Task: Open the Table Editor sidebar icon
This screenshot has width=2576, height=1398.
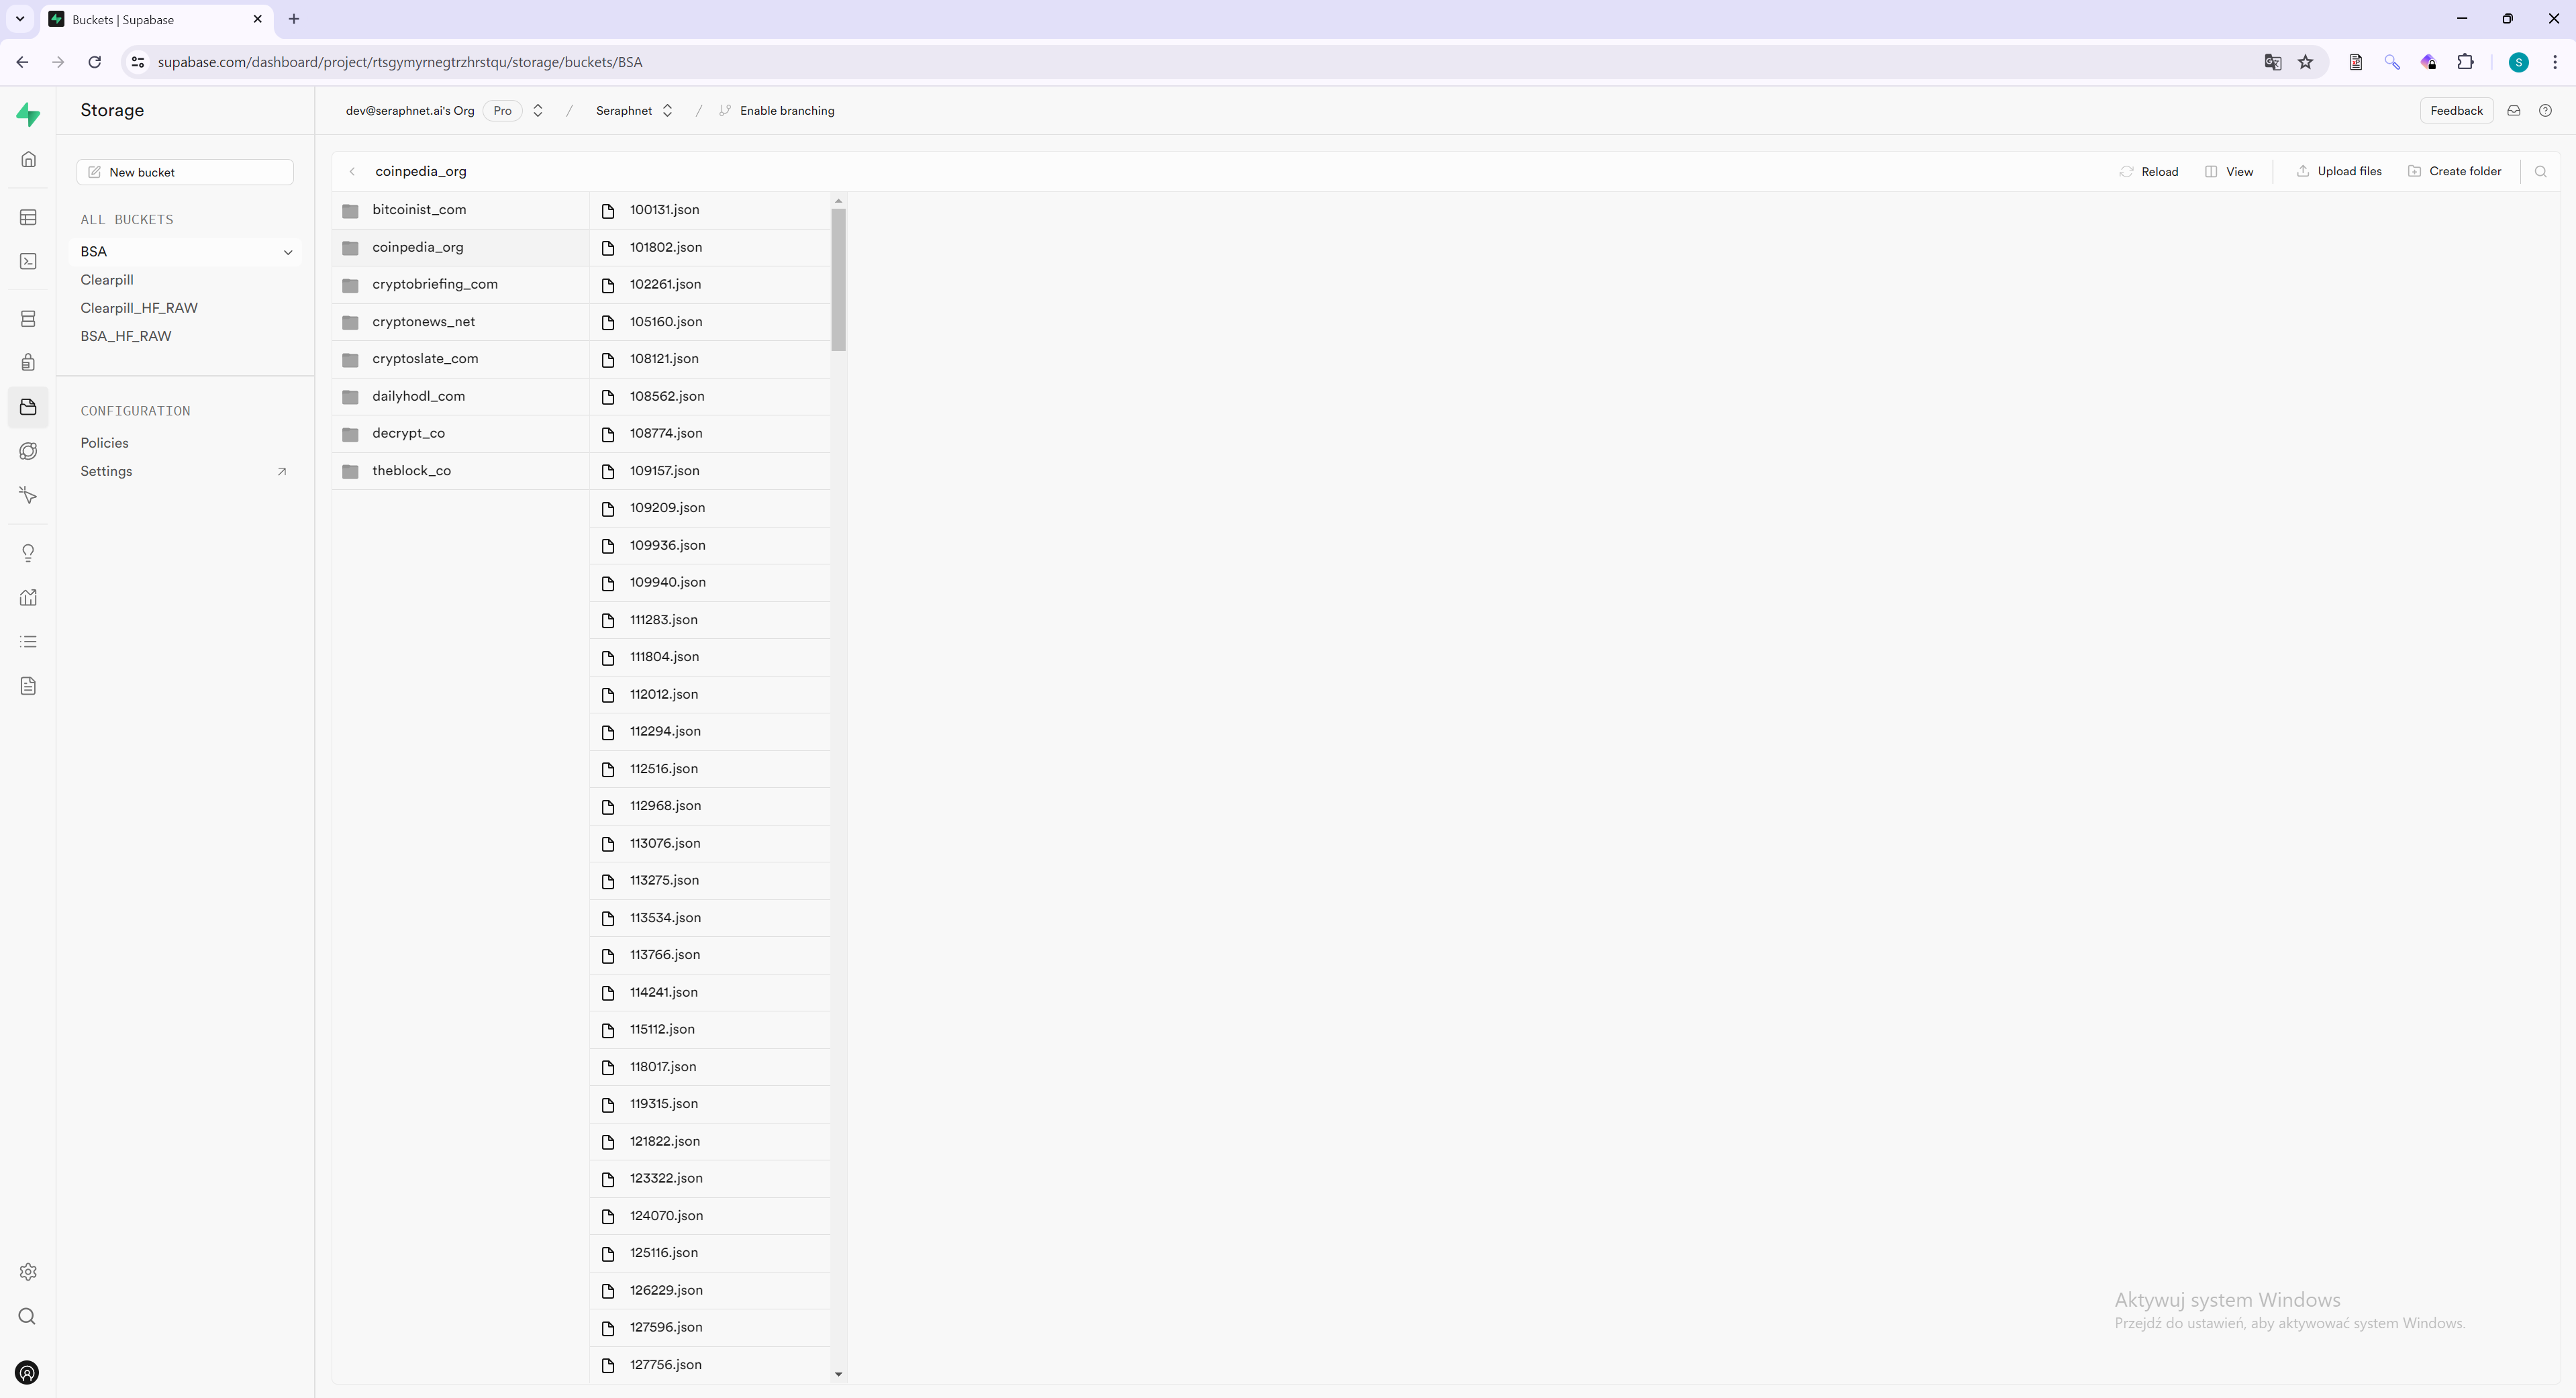Action: tap(28, 217)
